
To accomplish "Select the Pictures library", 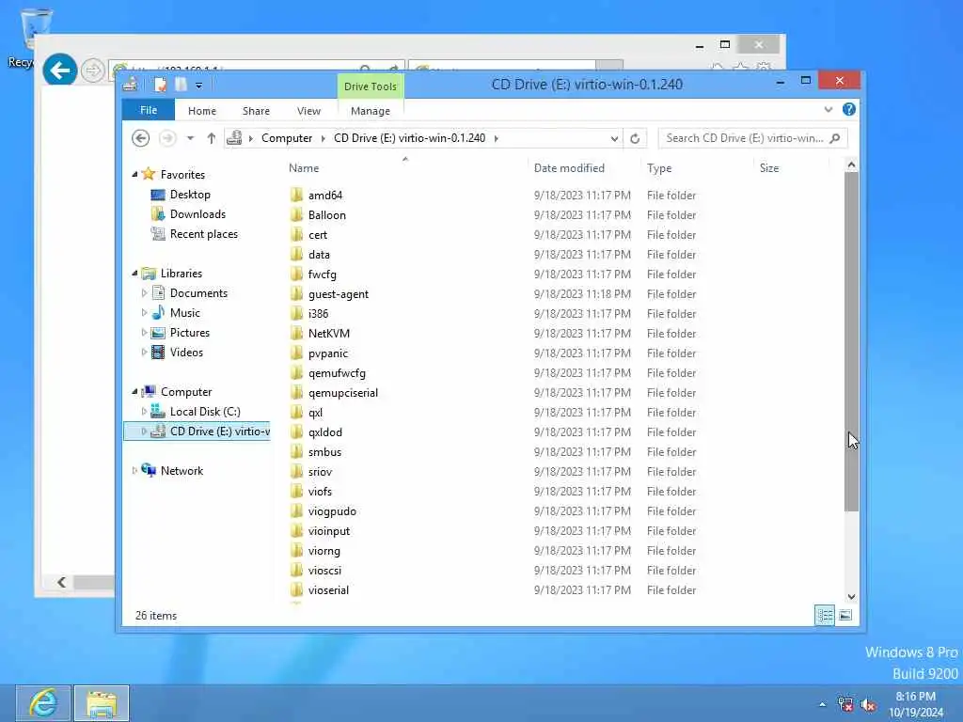I will pos(190,333).
